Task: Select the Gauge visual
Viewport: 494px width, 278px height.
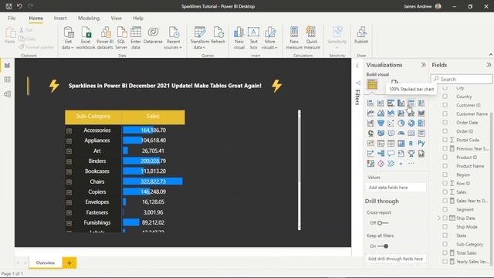Action: [x=401, y=133]
